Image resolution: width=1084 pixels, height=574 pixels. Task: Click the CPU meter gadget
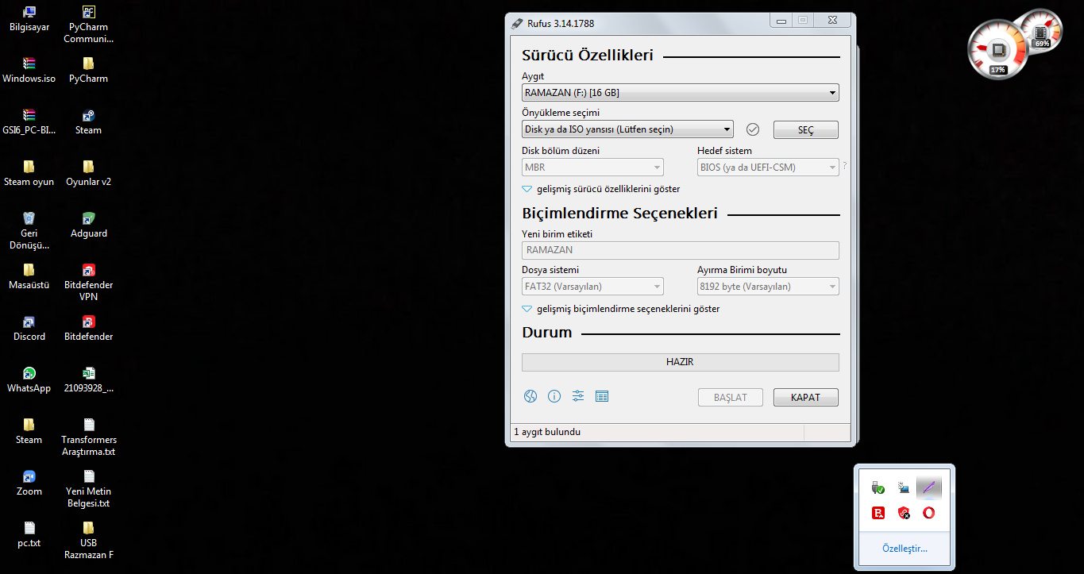pyautogui.click(x=998, y=51)
